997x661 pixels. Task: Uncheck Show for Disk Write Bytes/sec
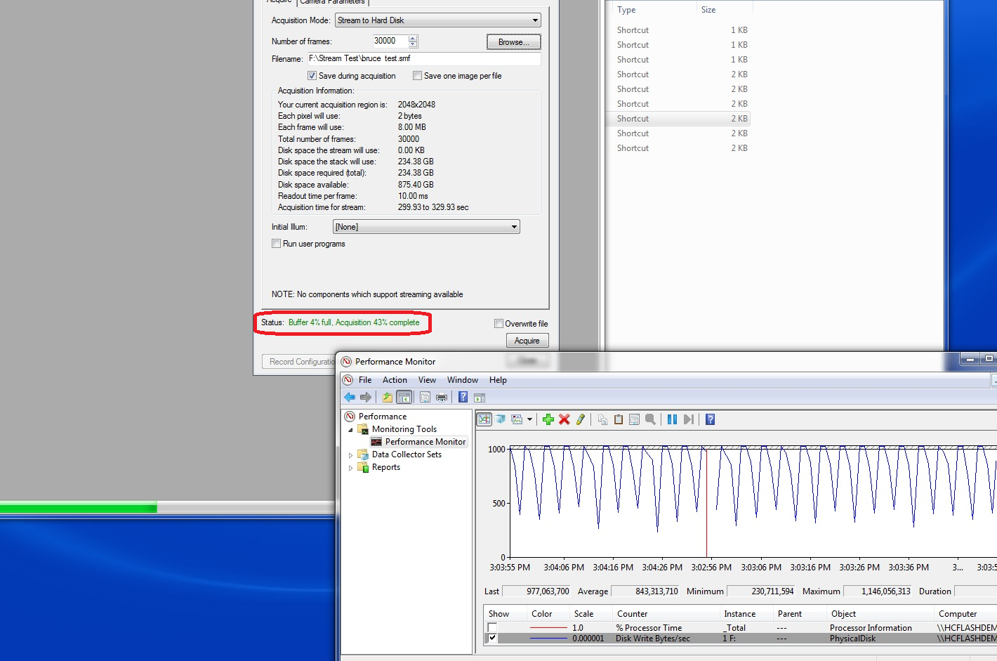(x=492, y=639)
